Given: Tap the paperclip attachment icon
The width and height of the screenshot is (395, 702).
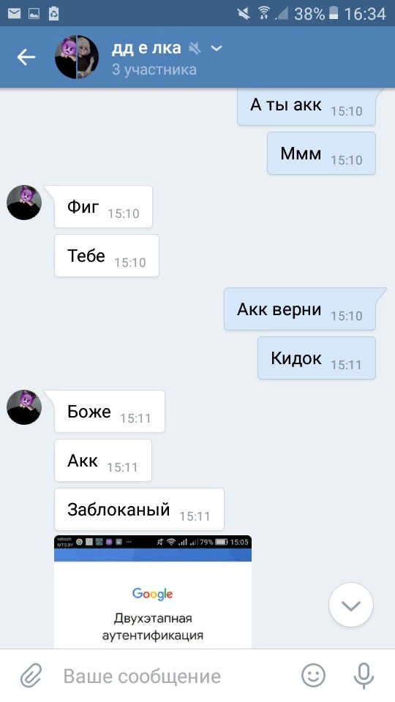Looking at the screenshot, I should (x=31, y=676).
